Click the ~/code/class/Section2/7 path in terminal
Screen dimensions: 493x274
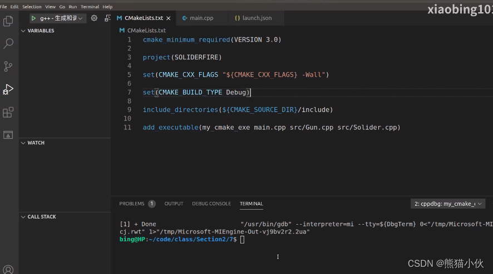(191, 240)
